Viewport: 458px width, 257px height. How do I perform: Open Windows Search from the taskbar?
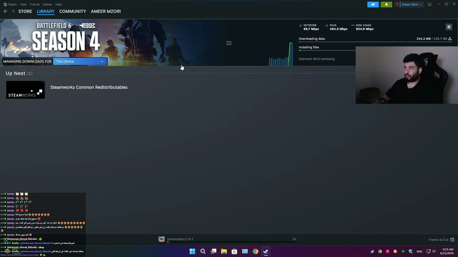pos(203,251)
